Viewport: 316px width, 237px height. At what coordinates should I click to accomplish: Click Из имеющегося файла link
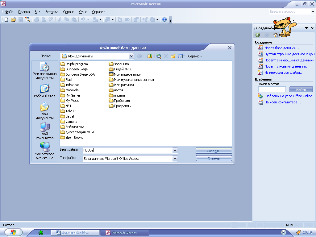coord(284,73)
